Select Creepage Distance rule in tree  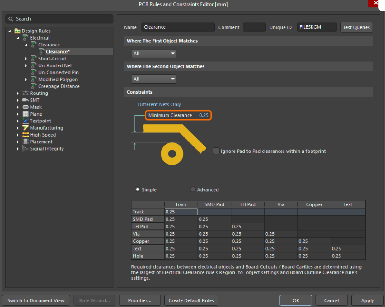(x=59, y=86)
